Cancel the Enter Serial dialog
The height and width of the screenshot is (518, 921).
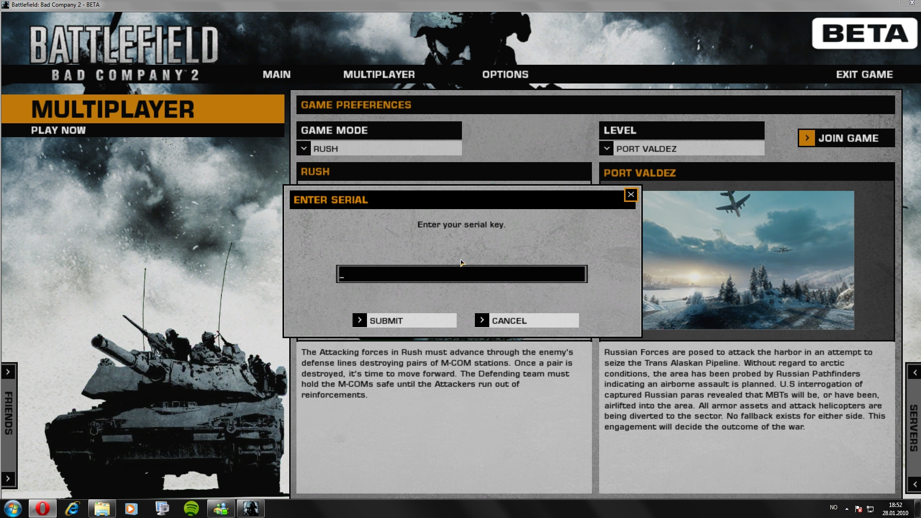tap(527, 320)
